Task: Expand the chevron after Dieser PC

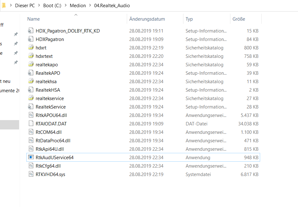Action: tap(39, 6)
